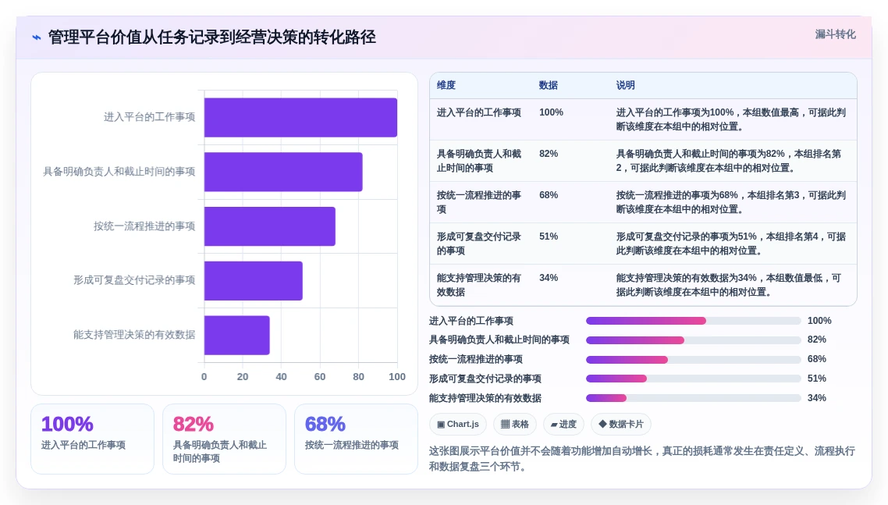Select the 进度 tag chip

coord(563,424)
